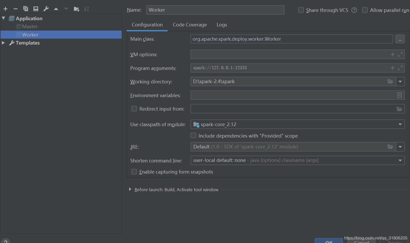Move configuration up with the arrow icon
Viewport: 410px width, 243px height.
tap(56, 9)
